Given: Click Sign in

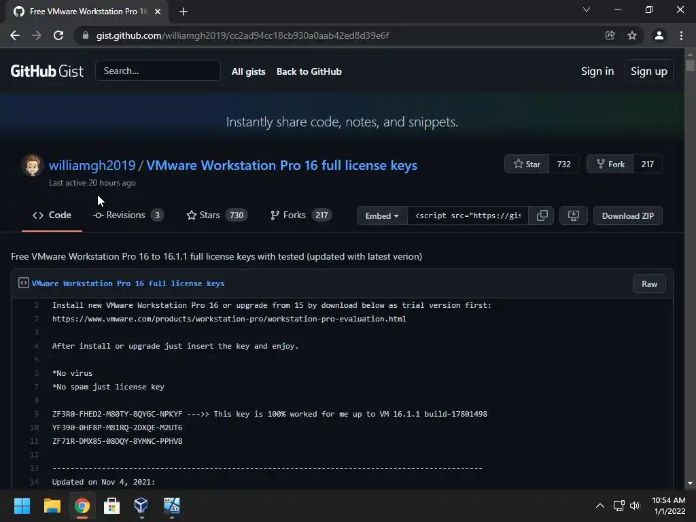Looking at the screenshot, I should [597, 71].
